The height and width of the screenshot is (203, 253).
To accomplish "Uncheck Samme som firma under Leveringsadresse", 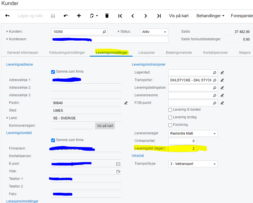I will [x=53, y=72].
